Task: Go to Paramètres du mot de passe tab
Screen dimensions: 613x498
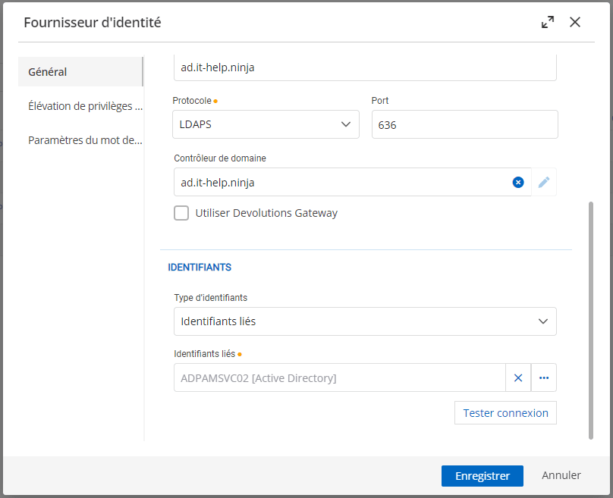Action: (x=84, y=140)
